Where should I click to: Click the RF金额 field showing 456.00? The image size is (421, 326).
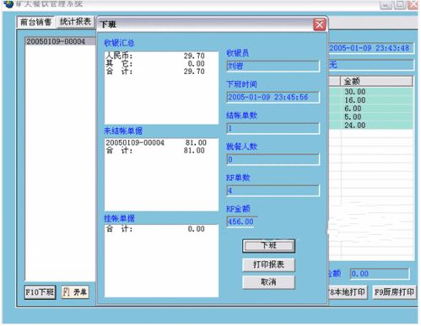240,222
